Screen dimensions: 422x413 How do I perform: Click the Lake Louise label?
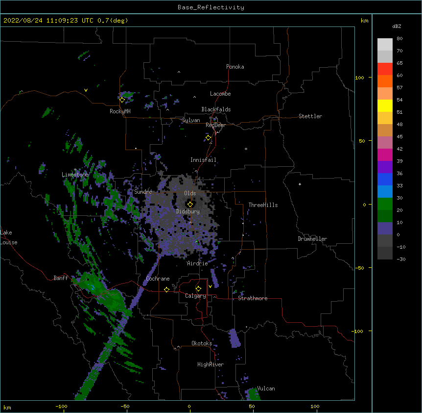[x=9, y=237]
